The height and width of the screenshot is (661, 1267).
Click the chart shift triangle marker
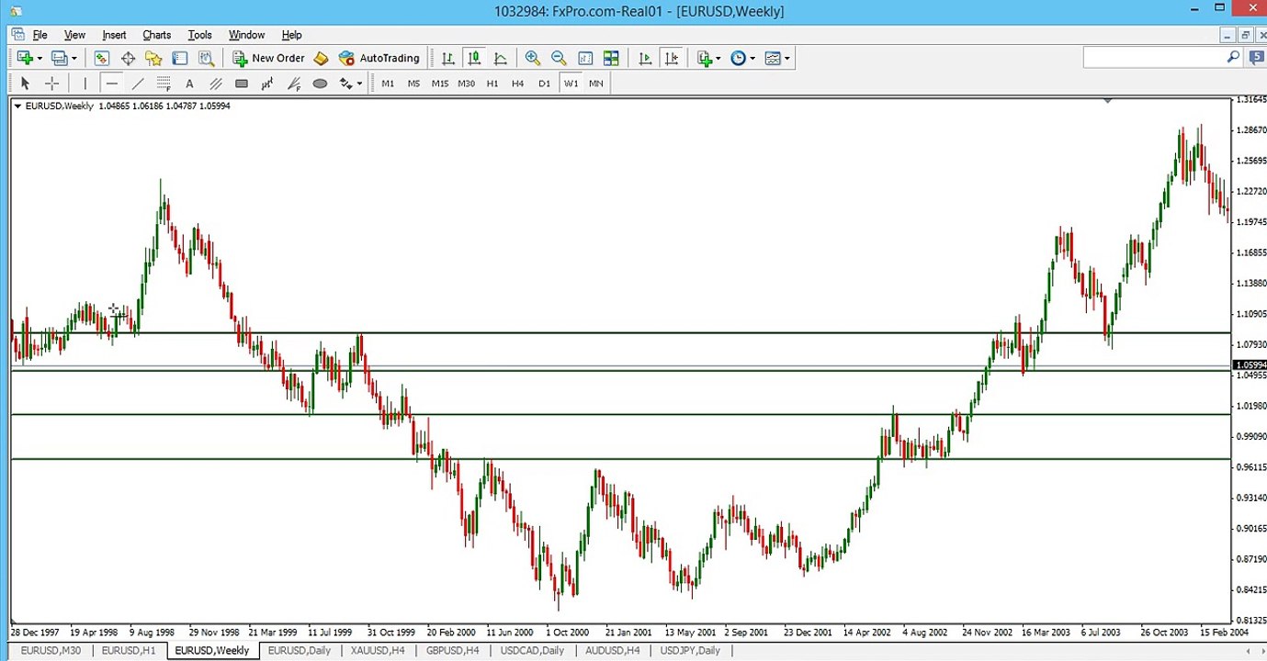click(x=1108, y=100)
